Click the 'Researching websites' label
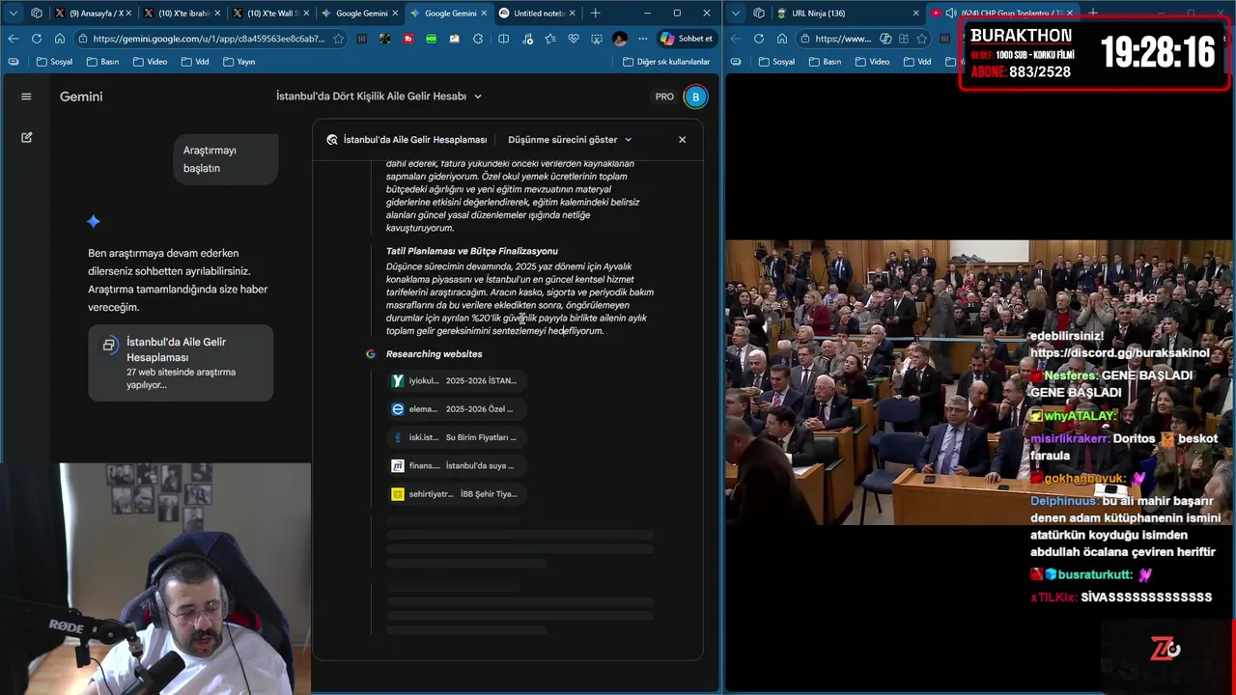 pyautogui.click(x=435, y=354)
